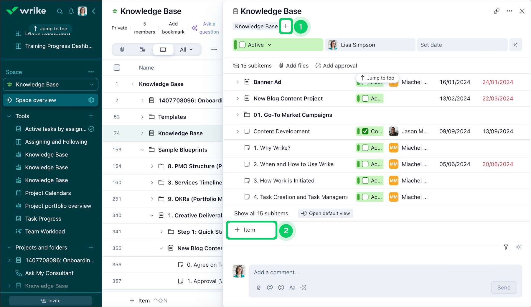Send the comment
The image size is (531, 307).
click(504, 288)
